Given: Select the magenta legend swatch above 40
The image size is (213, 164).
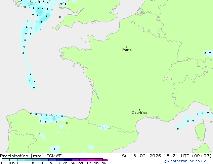Looking at the screenshot, I should pos(91,160).
